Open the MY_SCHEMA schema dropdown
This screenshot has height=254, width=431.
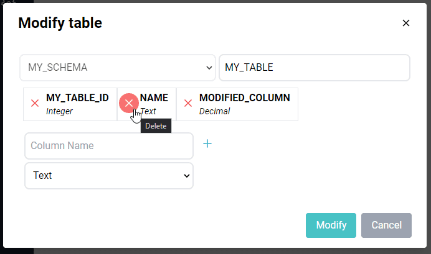(x=118, y=68)
